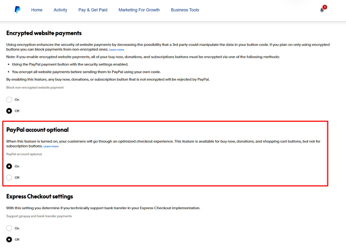Open Marketing For Growth menu

point(139,10)
